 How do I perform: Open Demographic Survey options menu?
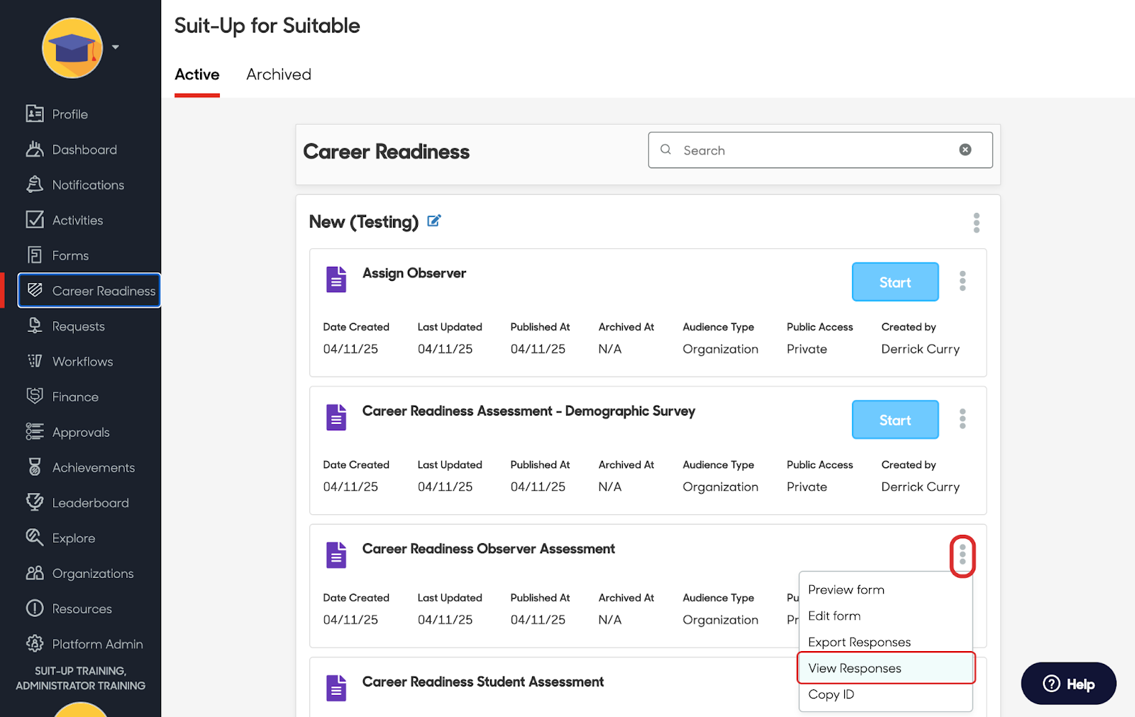(963, 418)
